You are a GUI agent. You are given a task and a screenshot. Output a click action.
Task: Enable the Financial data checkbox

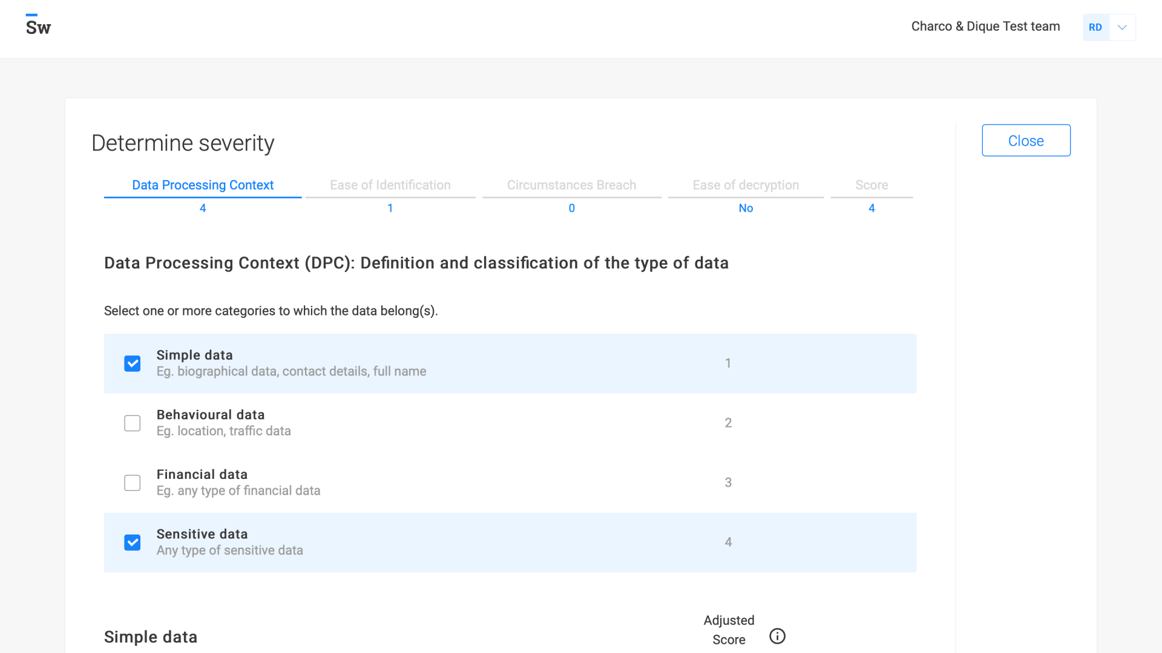pyautogui.click(x=132, y=482)
